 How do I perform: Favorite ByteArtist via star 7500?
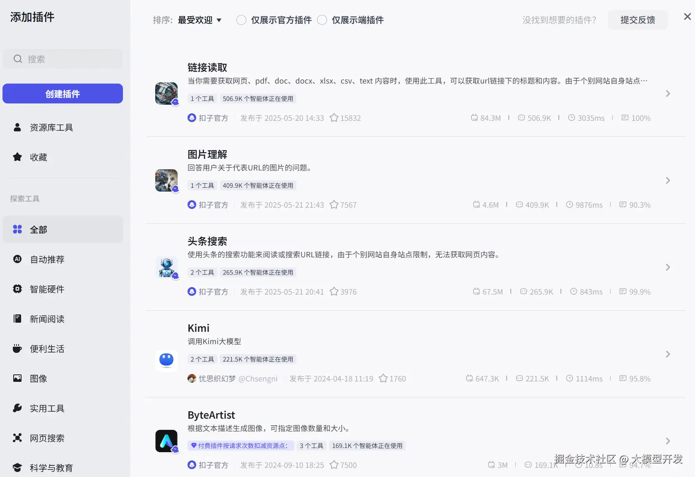tap(334, 465)
